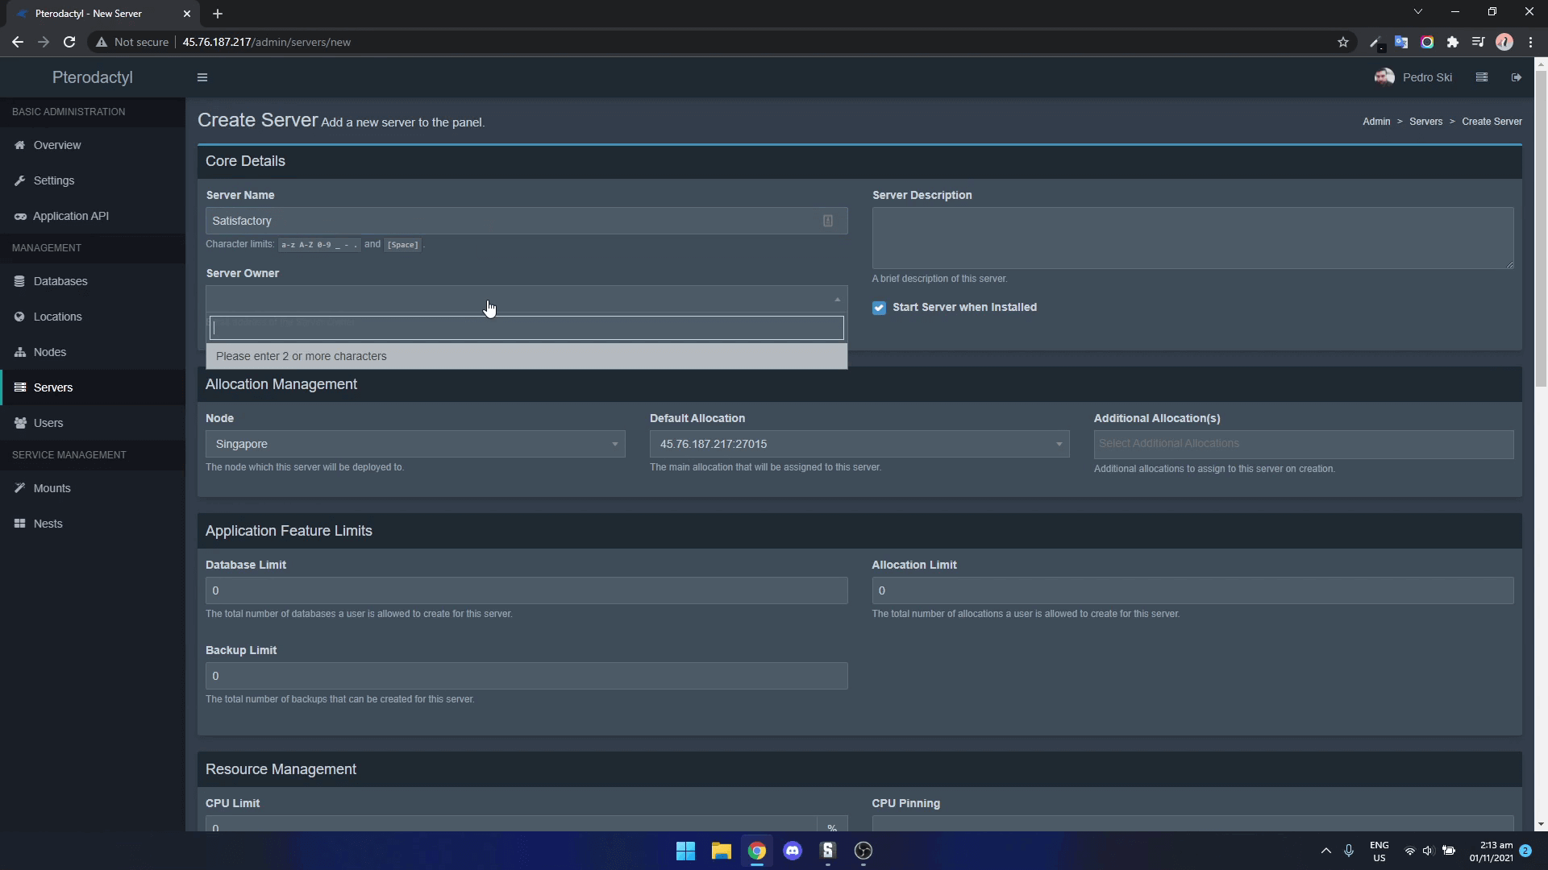Click the Nodes sidebar icon
Screen dimensions: 1548x870
[19, 351]
